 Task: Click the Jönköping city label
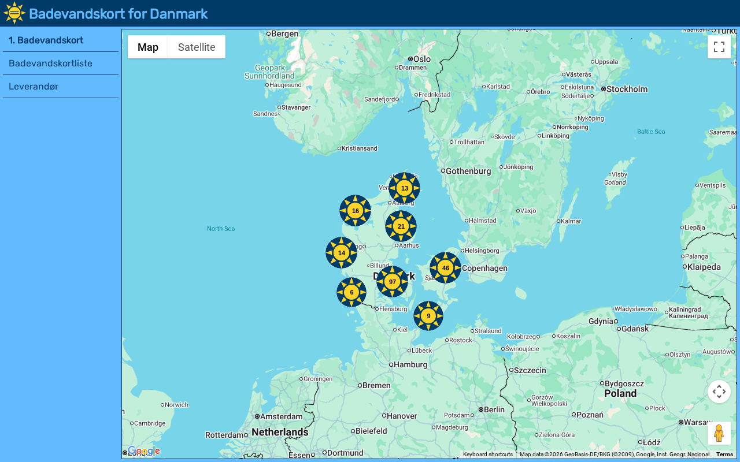pyautogui.click(x=519, y=167)
